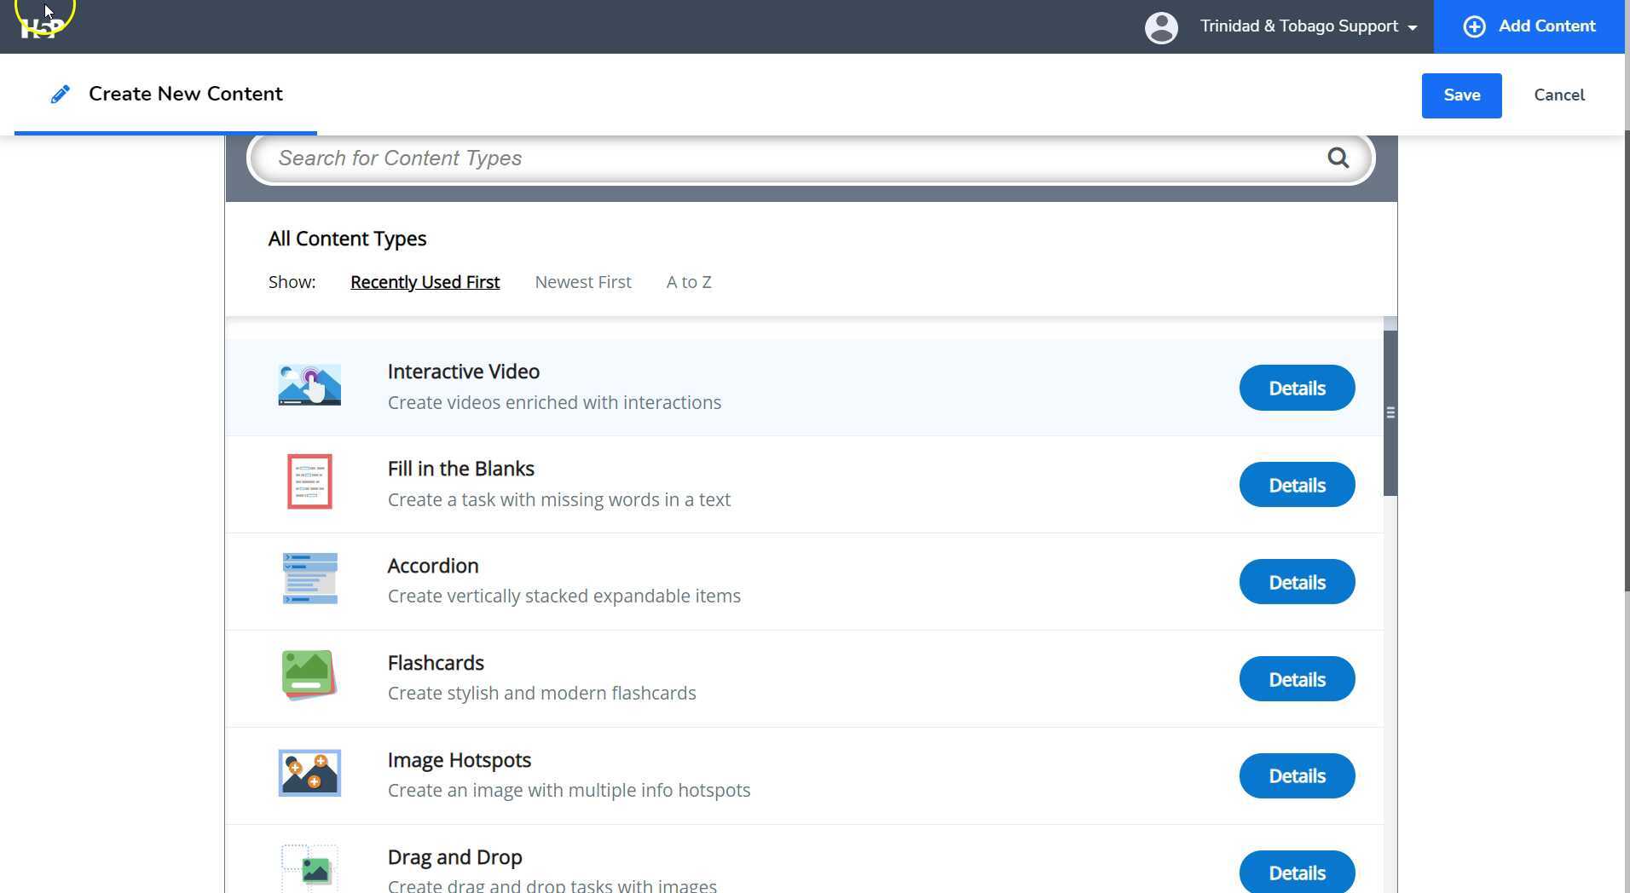This screenshot has height=893, width=1630.
Task: Sort content types by Newest First
Action: [x=582, y=282]
